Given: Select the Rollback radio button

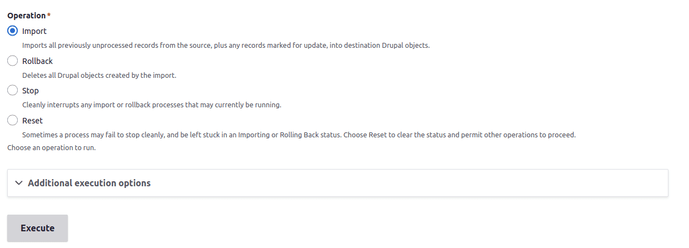Looking at the screenshot, I should coord(12,61).
